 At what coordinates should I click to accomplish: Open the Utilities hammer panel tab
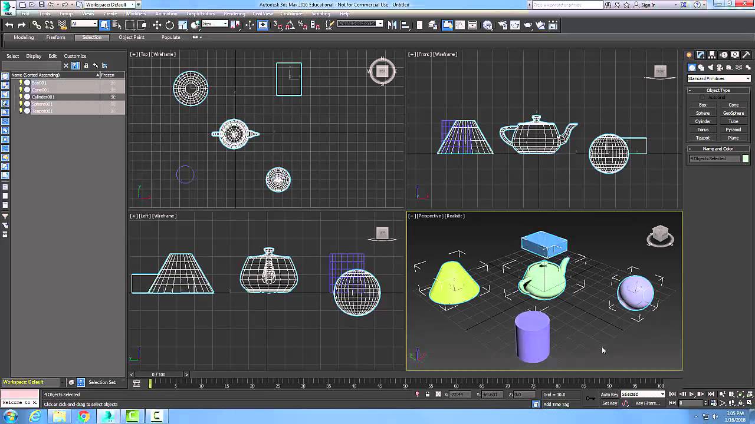pos(746,55)
